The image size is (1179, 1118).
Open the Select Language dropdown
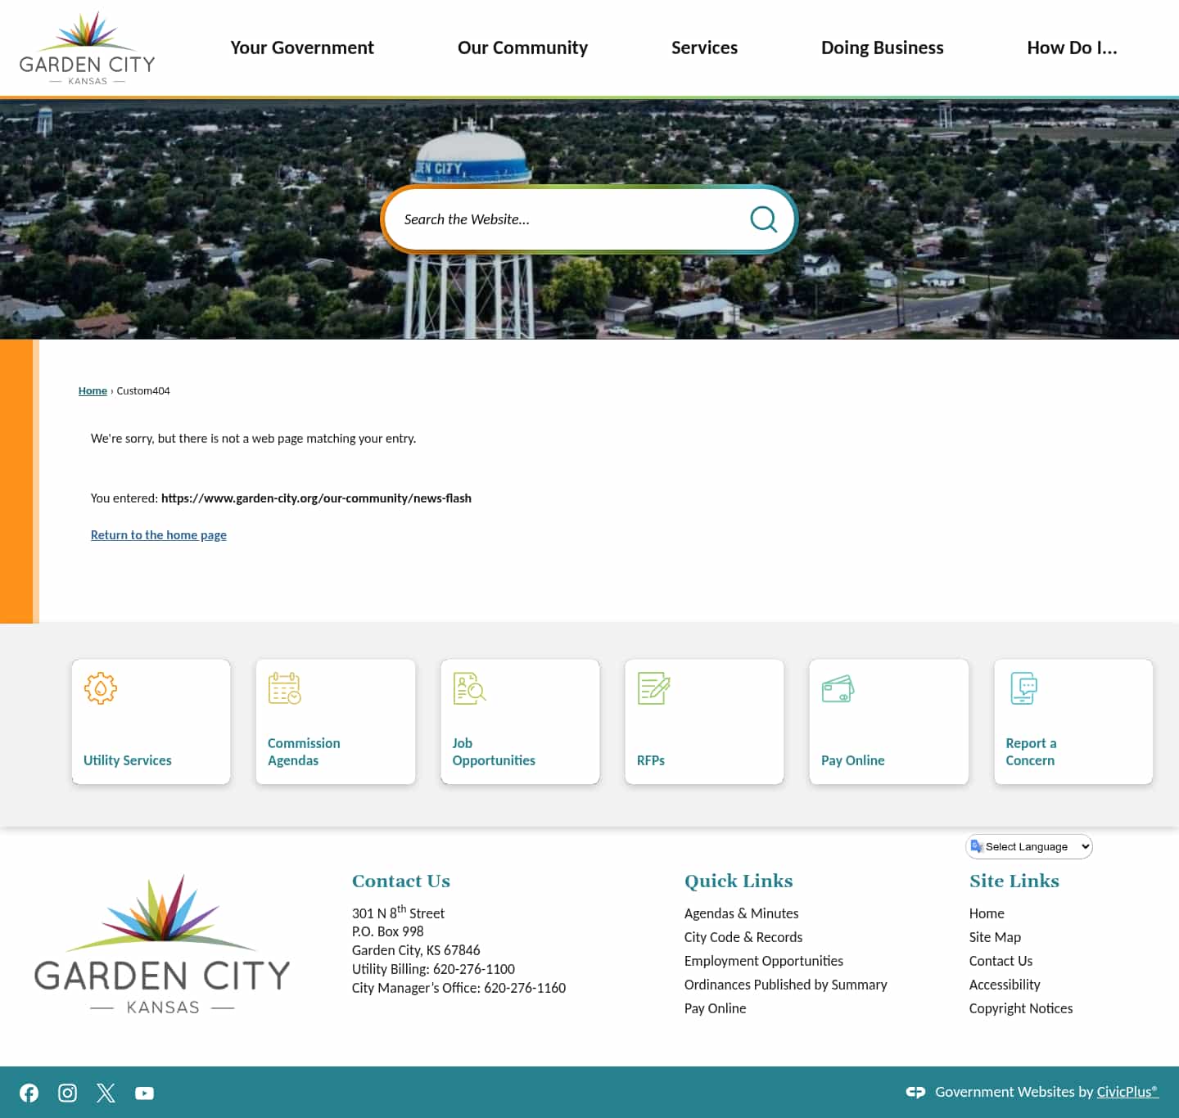[1028, 846]
